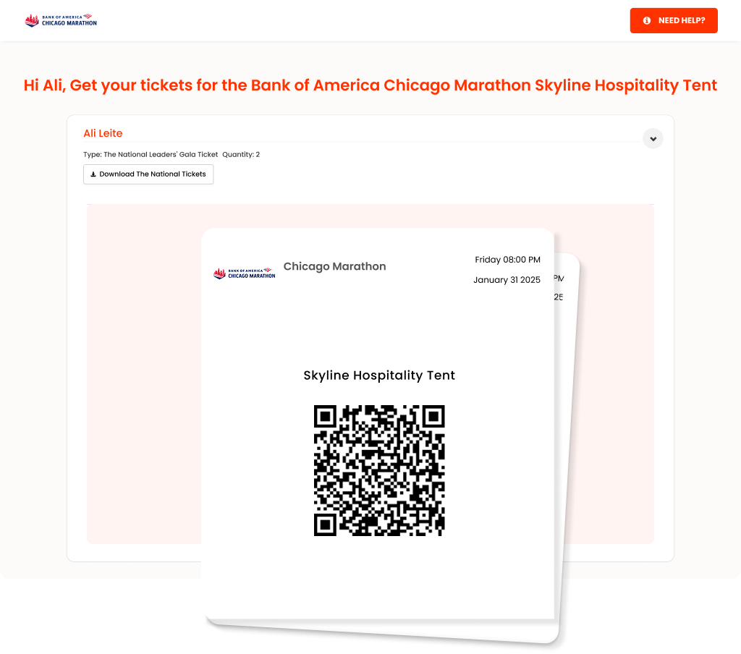Select the Ali Leite name heading

coord(103,133)
